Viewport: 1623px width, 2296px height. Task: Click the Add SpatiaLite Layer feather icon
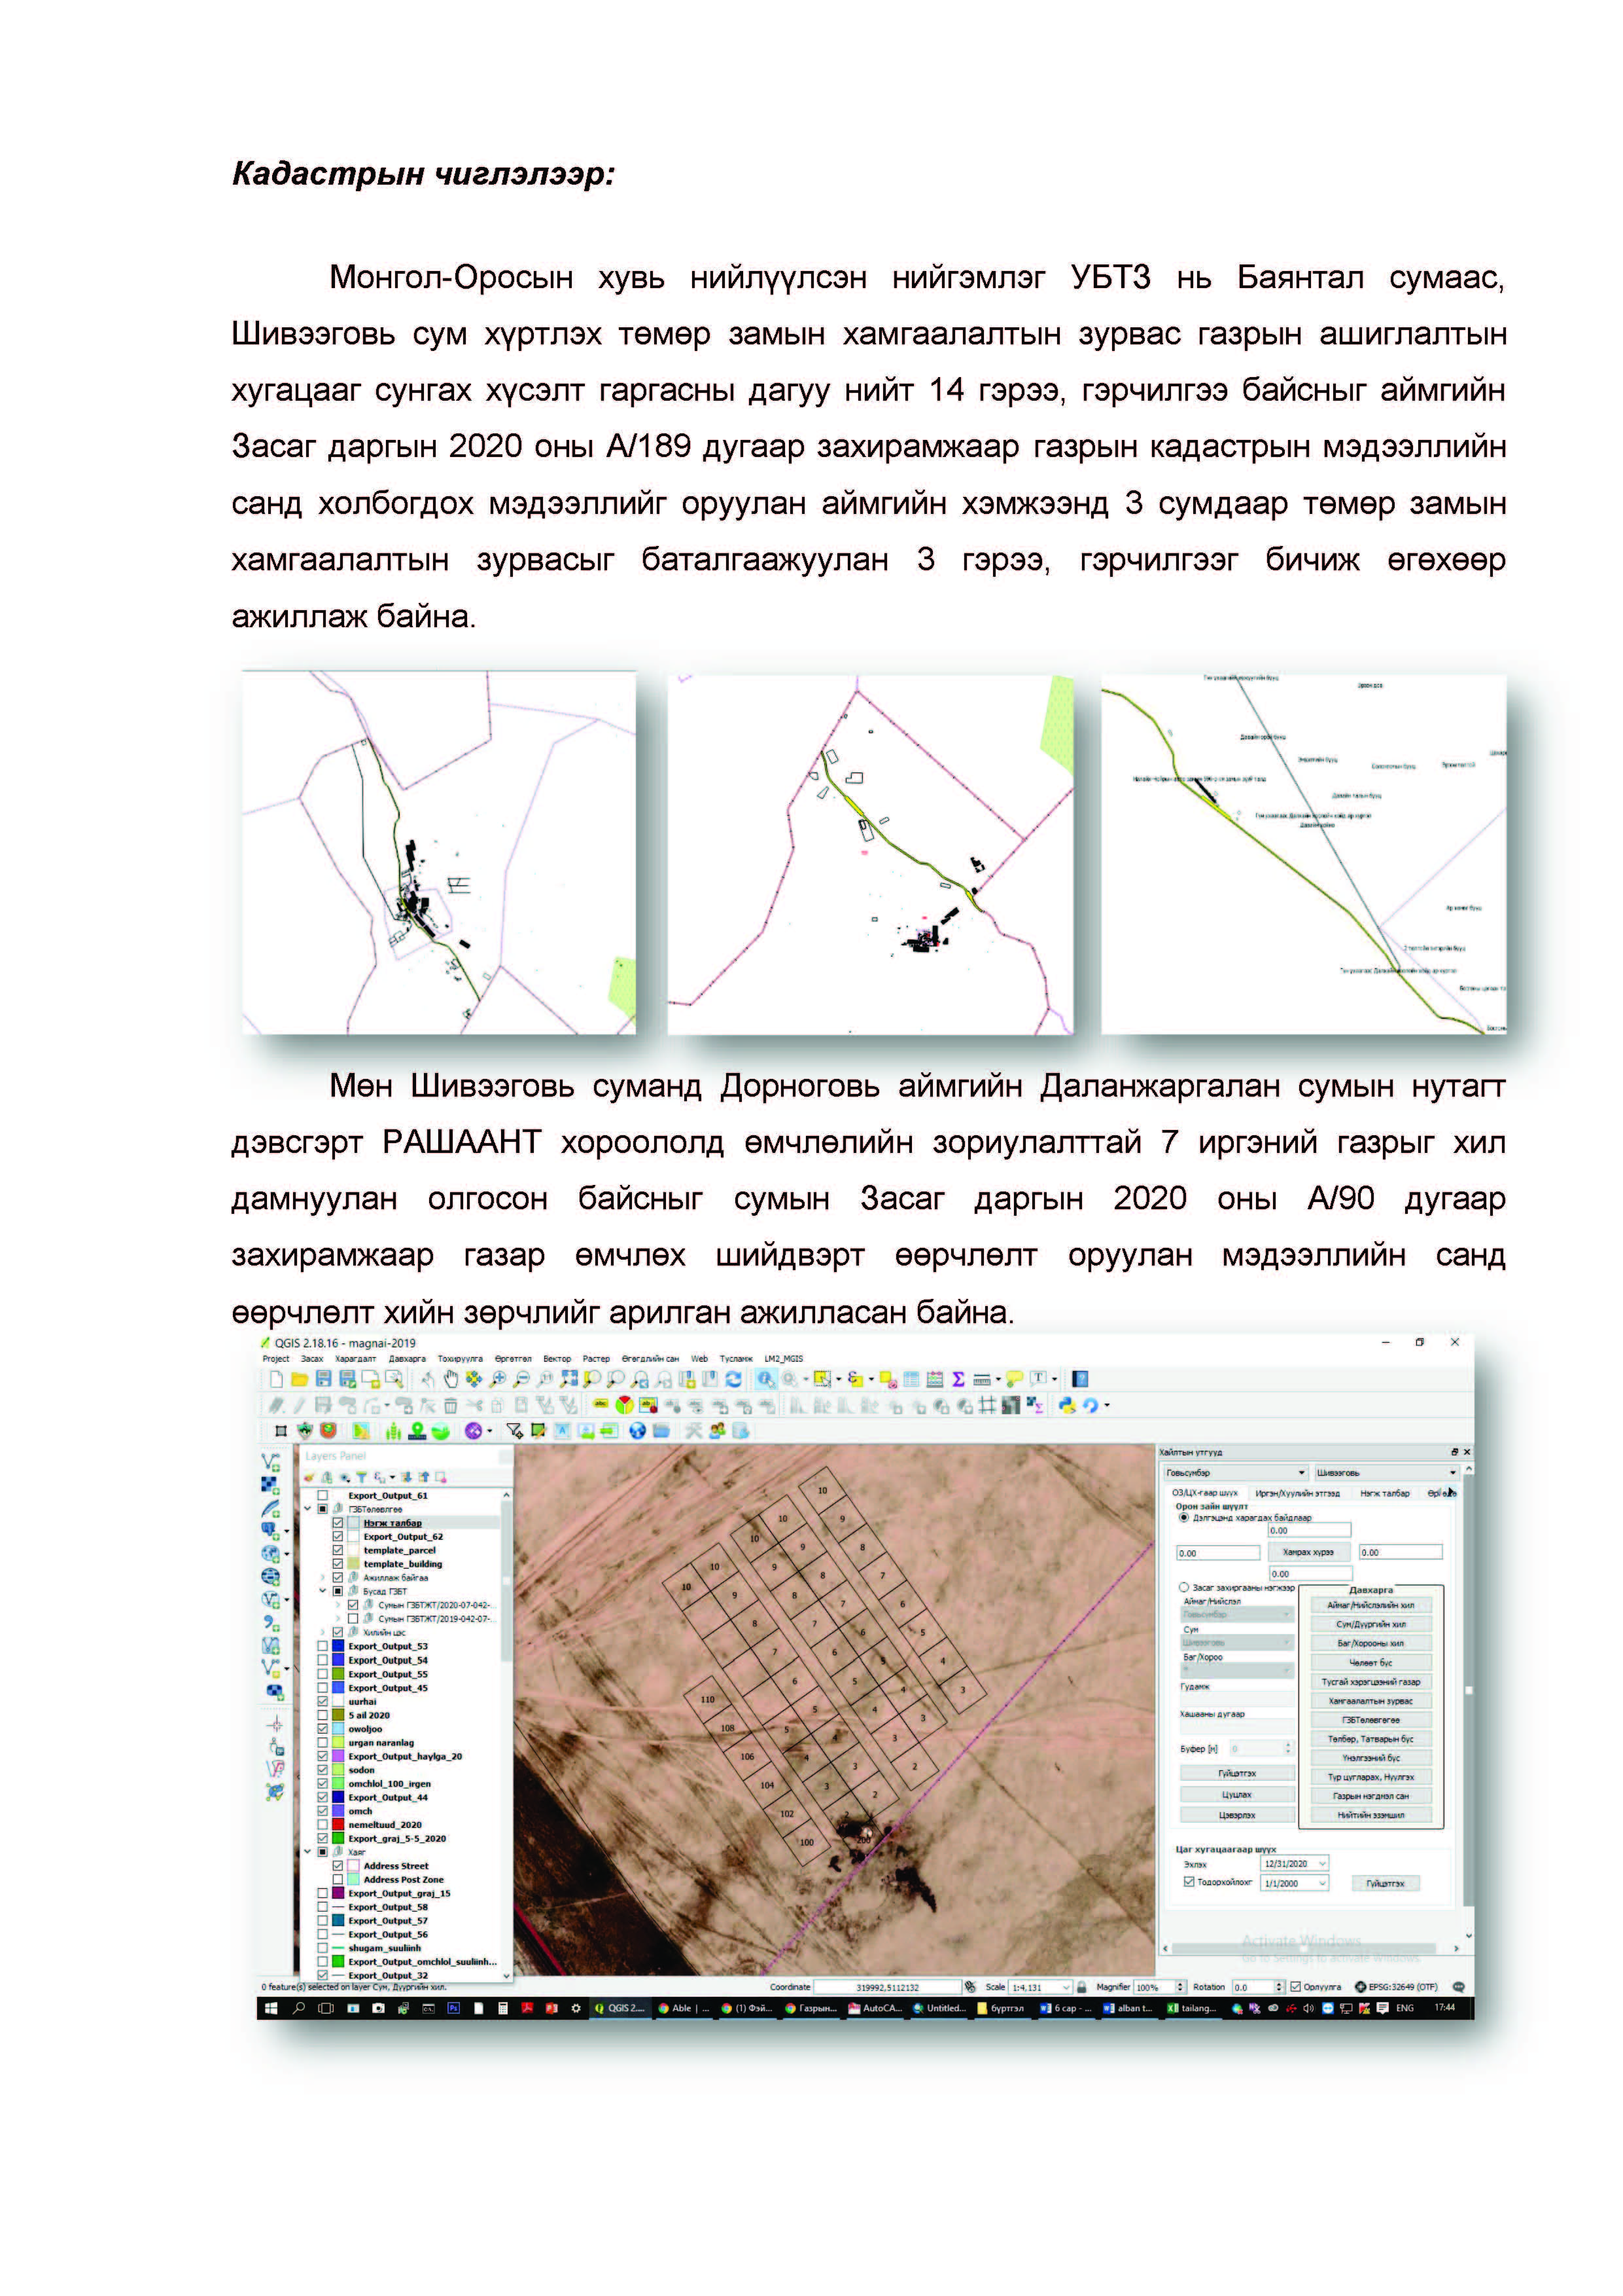point(271,1508)
